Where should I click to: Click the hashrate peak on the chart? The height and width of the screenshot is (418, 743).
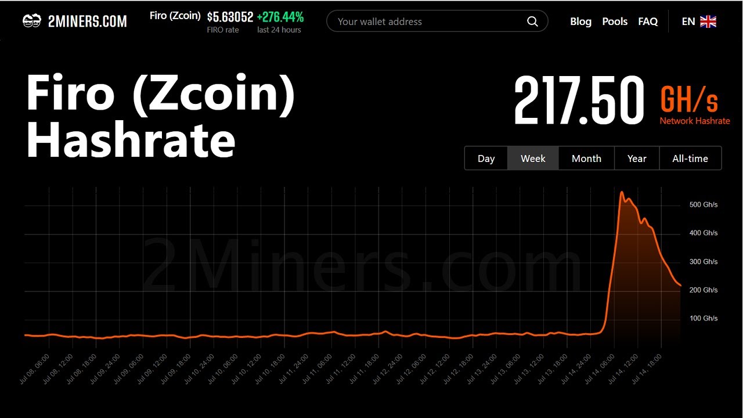click(622, 192)
